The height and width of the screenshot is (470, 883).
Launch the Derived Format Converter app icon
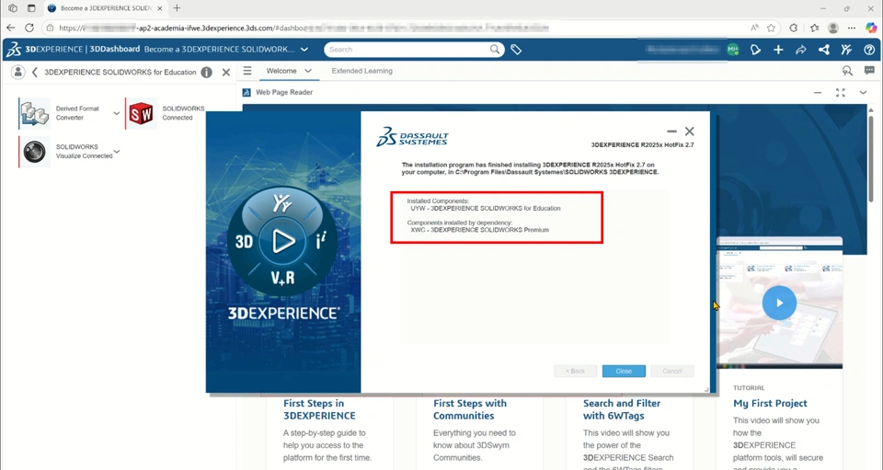coord(34,113)
